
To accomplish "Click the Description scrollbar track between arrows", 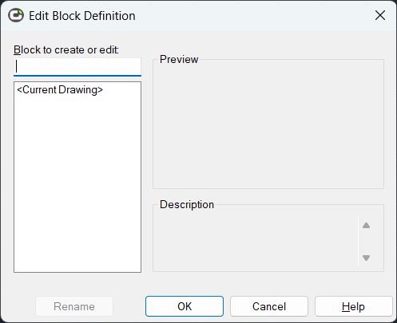I will pyautogui.click(x=366, y=242).
